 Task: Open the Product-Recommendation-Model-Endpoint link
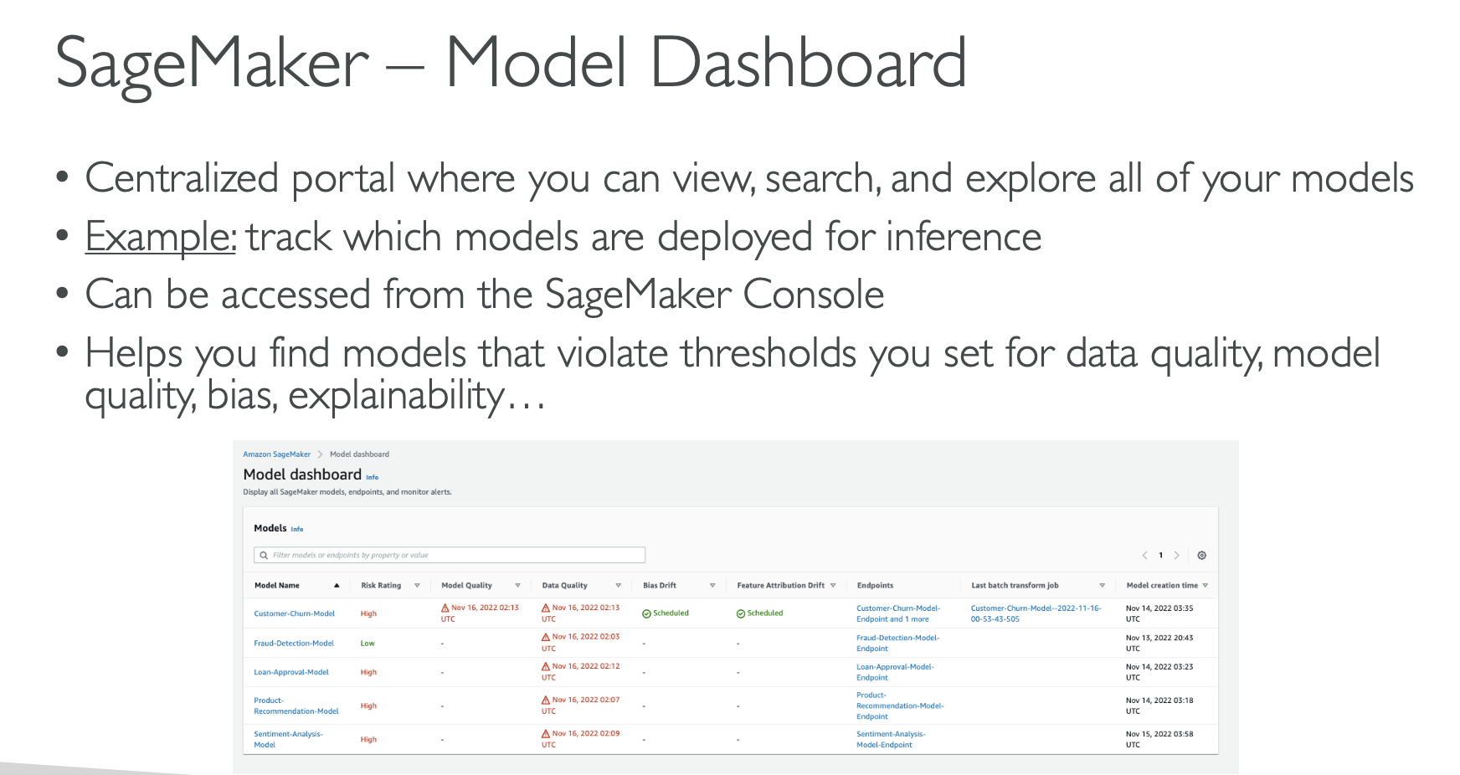[x=900, y=706]
